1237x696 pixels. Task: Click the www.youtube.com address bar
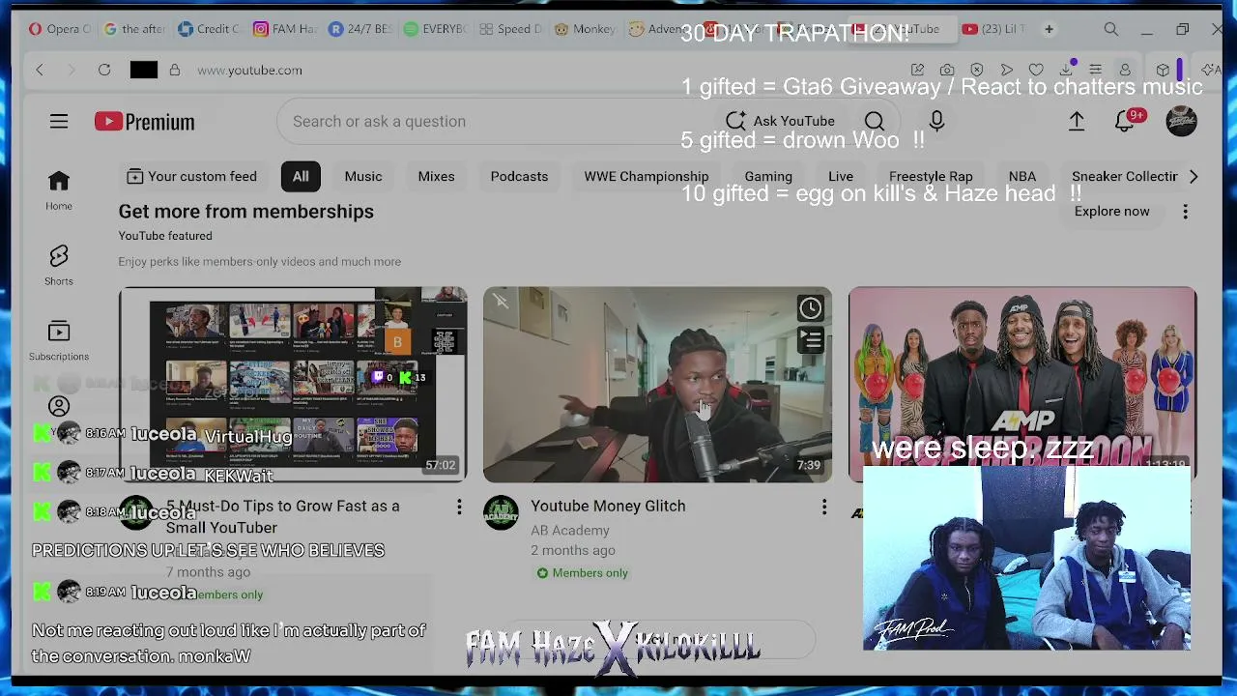(x=249, y=70)
